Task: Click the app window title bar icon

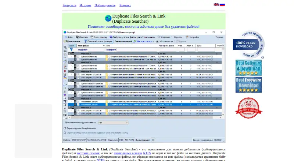Action: coord(65,32)
